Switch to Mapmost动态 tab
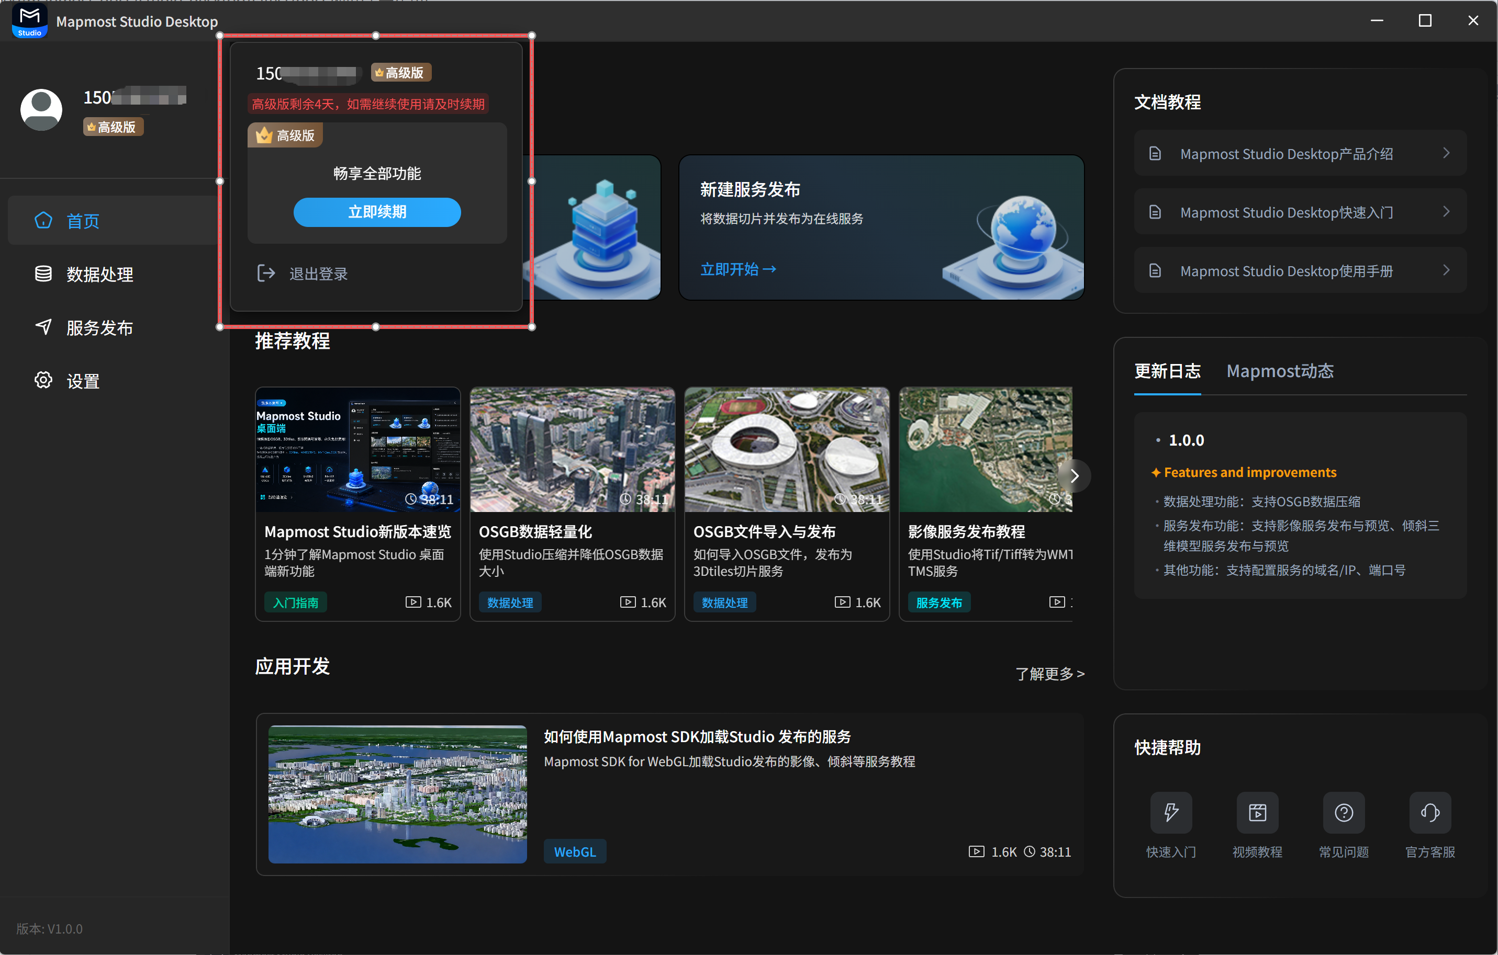 point(1280,371)
